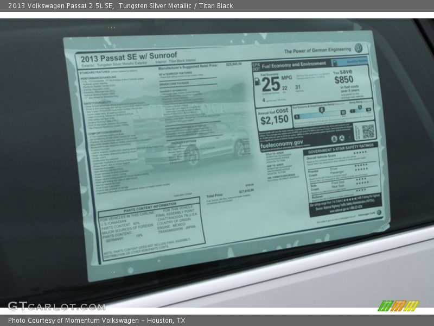434x326 pixels.
Task: Click the fueleconomy.gov website text
Action: pos(281,144)
